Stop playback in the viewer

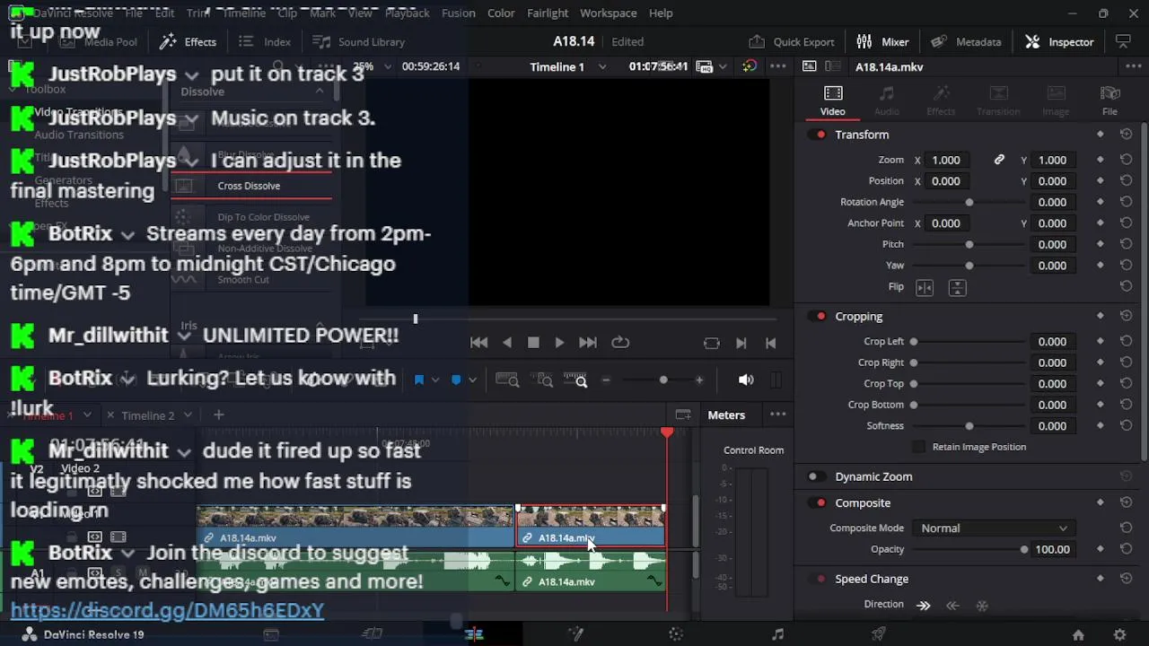pyautogui.click(x=533, y=343)
